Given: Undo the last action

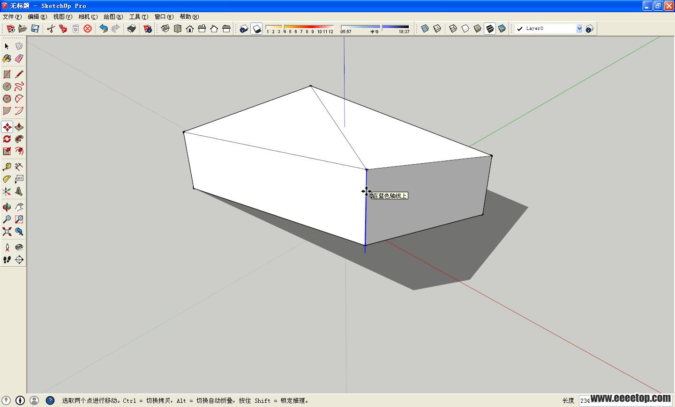Looking at the screenshot, I should 104,29.
